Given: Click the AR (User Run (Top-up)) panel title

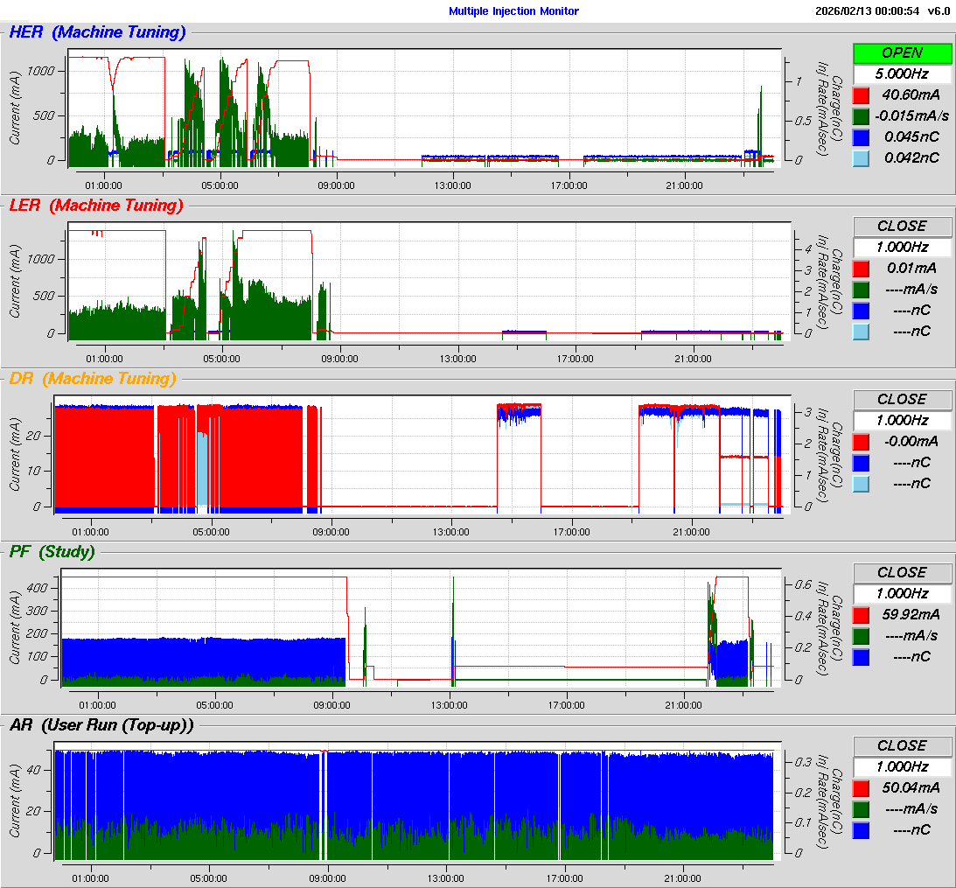Looking at the screenshot, I should tap(101, 725).
